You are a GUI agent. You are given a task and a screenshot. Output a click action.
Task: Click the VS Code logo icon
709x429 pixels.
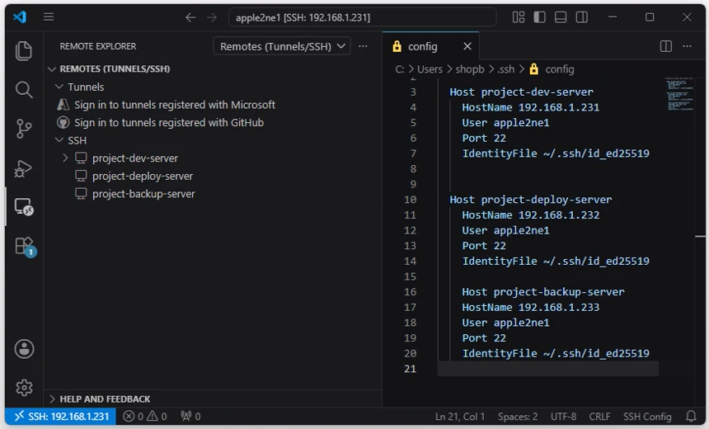(x=20, y=17)
